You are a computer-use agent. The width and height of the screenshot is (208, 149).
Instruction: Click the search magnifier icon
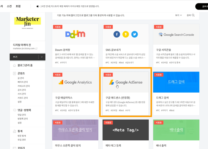click(x=193, y=15)
